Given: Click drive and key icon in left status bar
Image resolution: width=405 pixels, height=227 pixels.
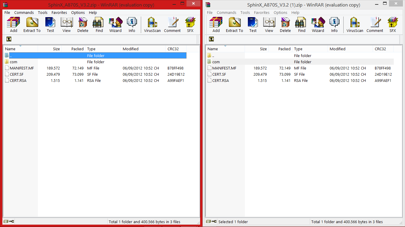Looking at the screenshot, I should click(9, 221).
